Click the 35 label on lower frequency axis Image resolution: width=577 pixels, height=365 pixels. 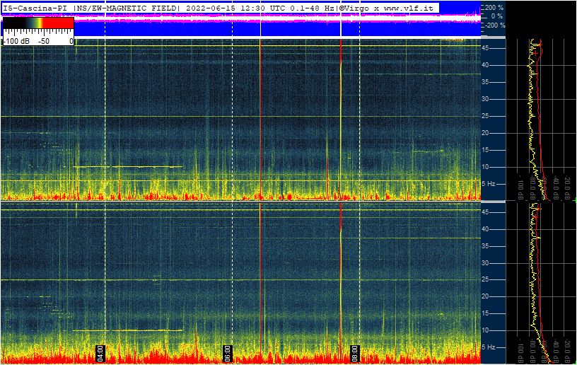click(486, 246)
